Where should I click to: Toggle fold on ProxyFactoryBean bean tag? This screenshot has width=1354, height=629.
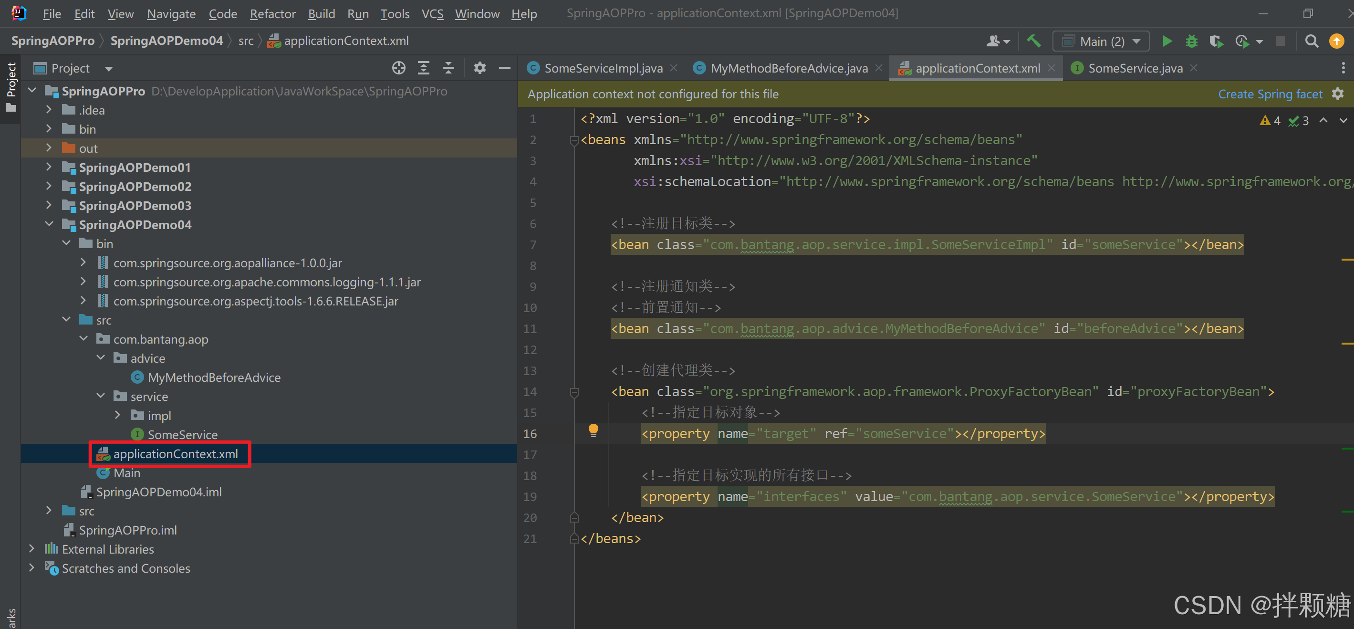(x=574, y=392)
